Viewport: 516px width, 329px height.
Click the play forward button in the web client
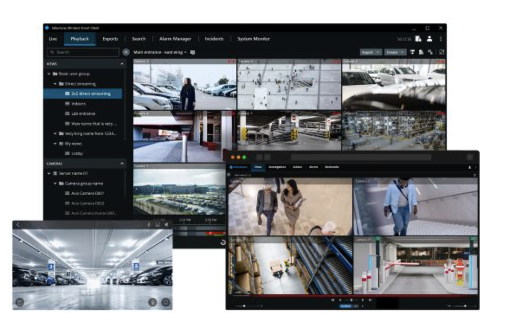click(x=363, y=300)
